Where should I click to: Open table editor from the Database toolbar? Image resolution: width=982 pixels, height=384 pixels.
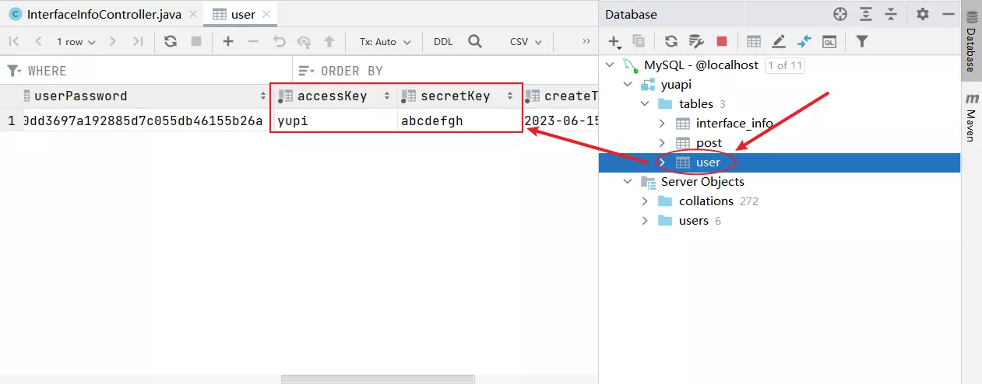pyautogui.click(x=754, y=42)
